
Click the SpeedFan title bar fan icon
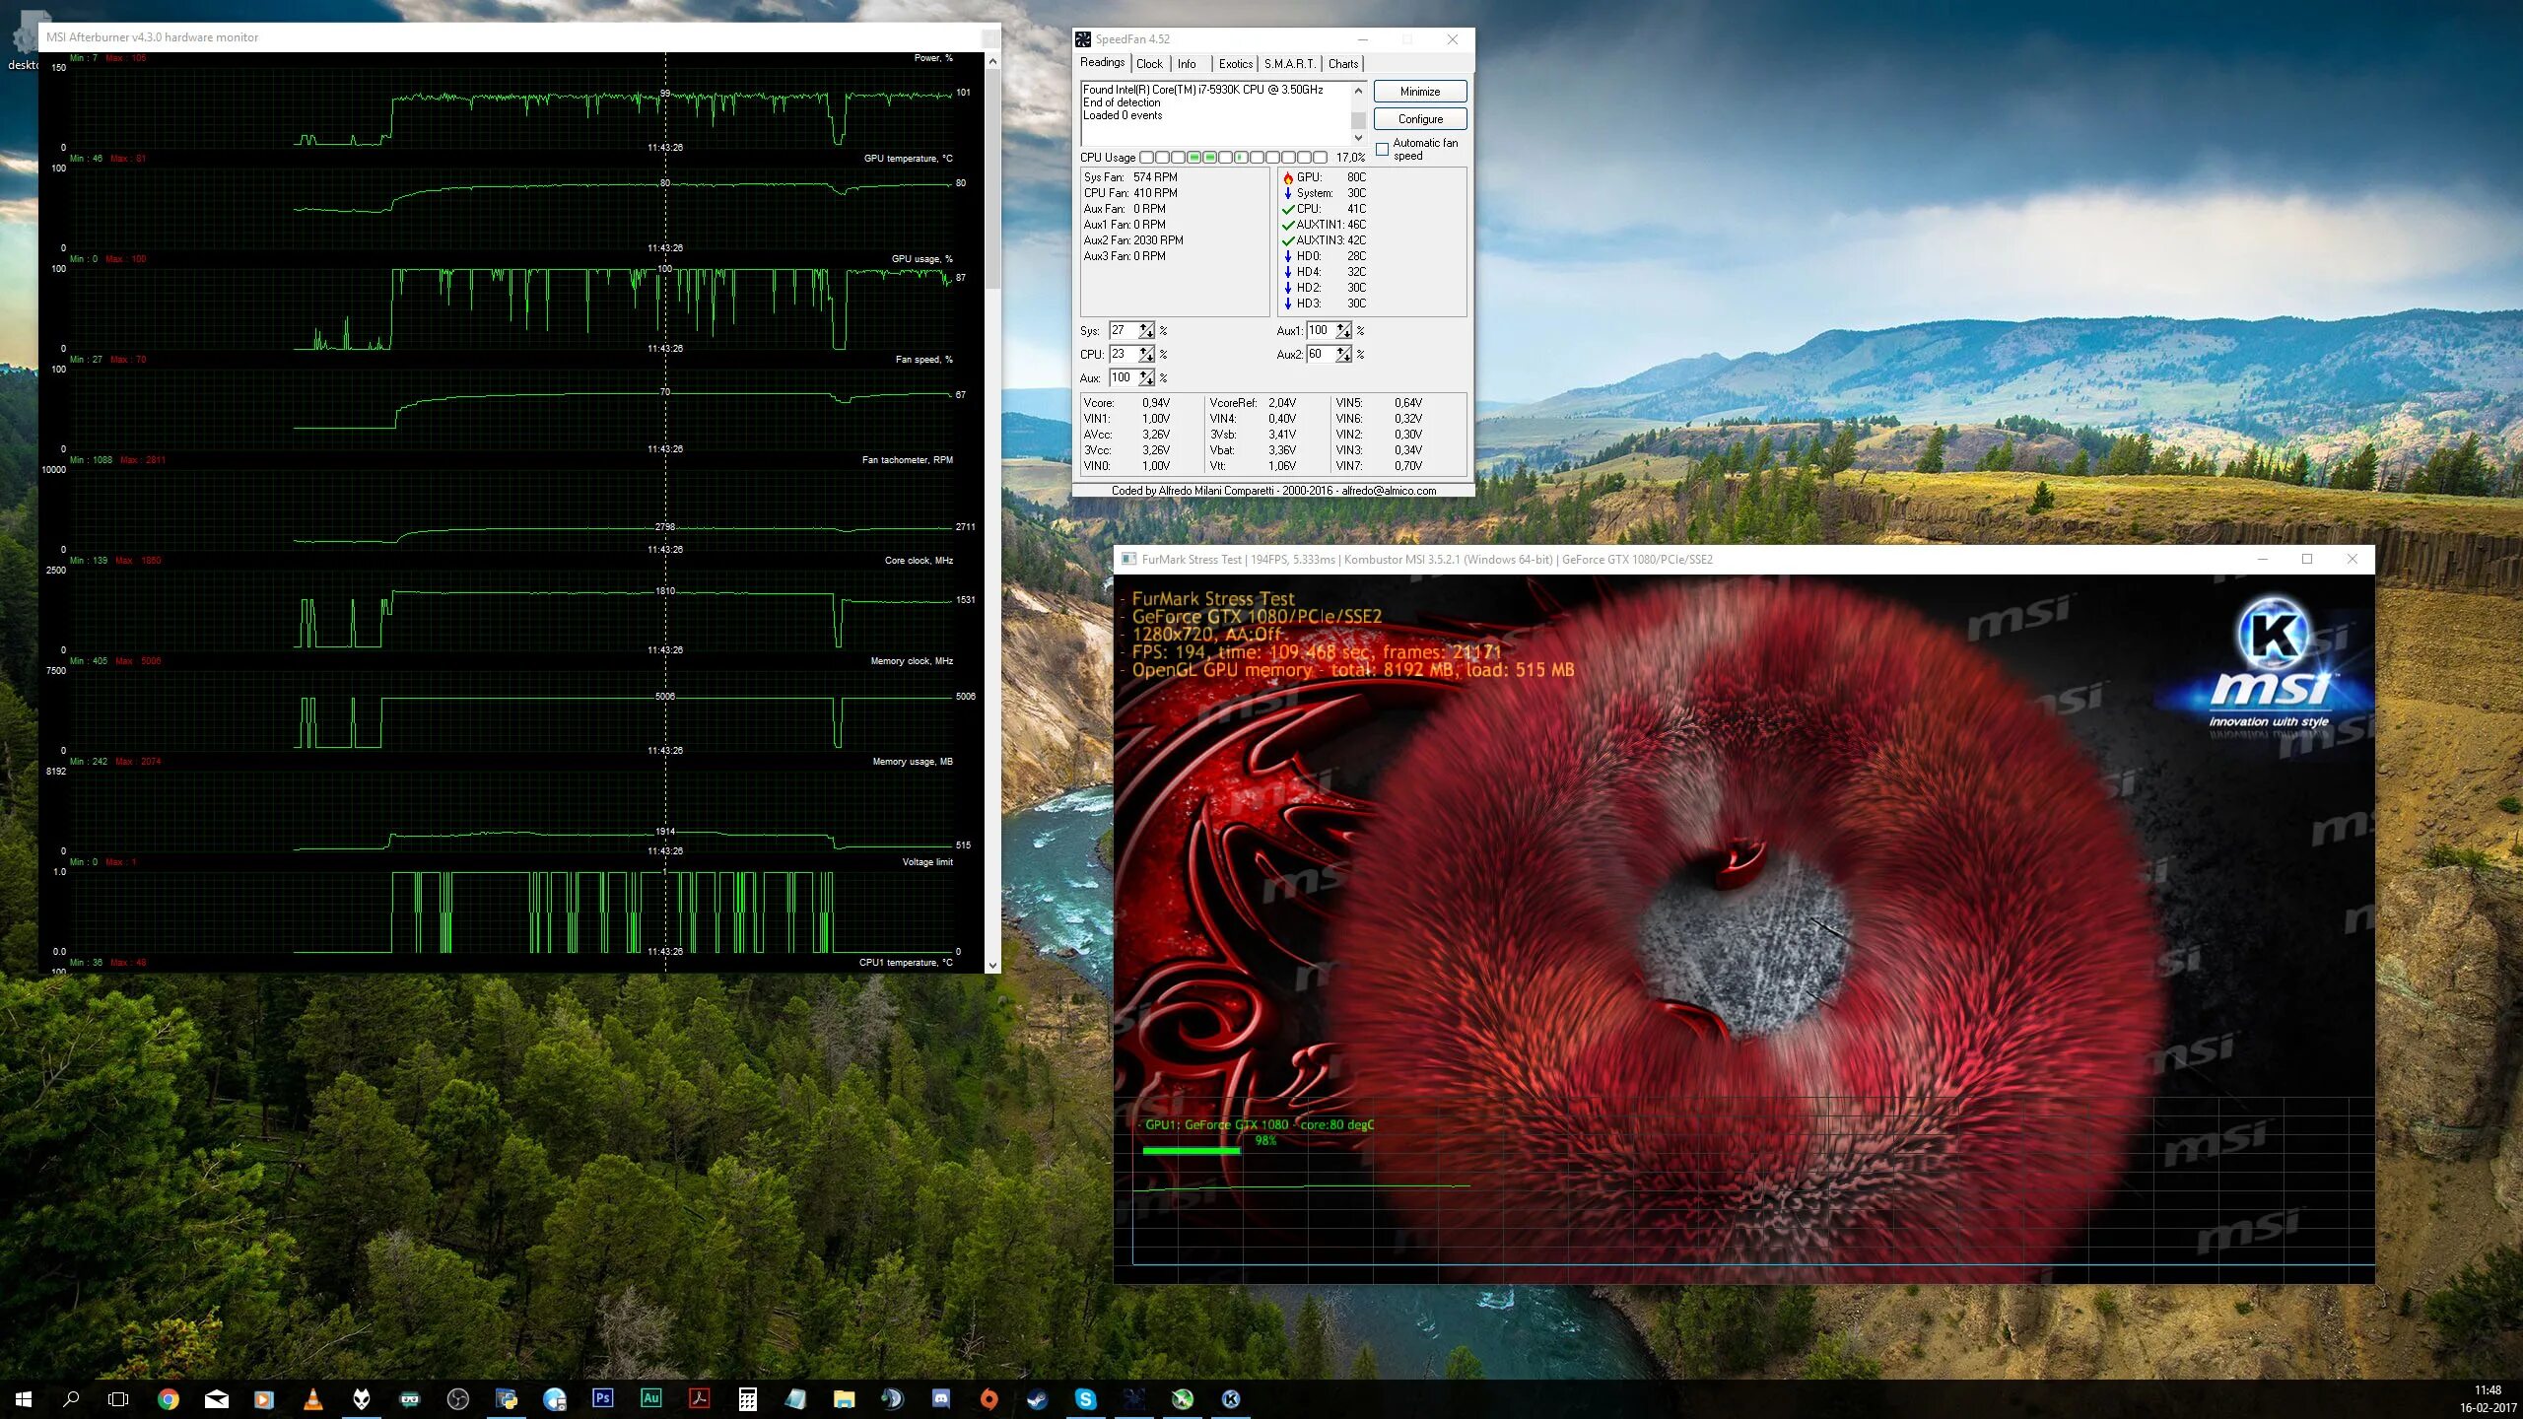pyautogui.click(x=1084, y=39)
